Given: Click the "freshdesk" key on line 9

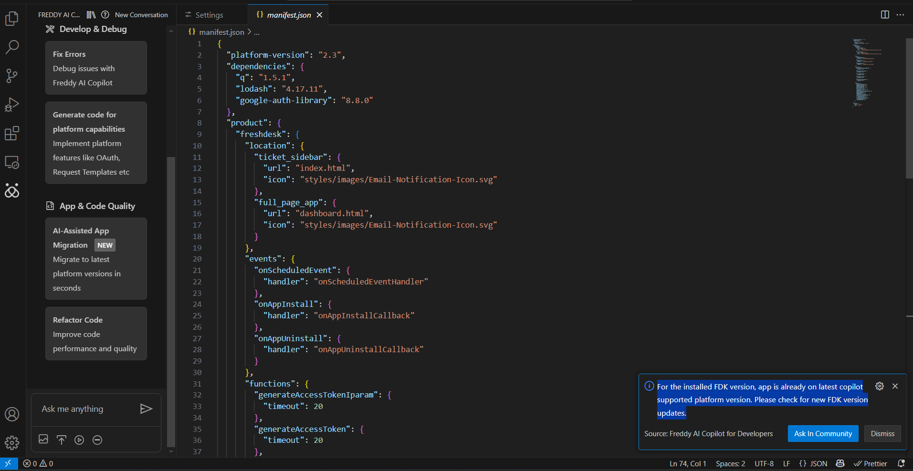Looking at the screenshot, I should point(261,134).
